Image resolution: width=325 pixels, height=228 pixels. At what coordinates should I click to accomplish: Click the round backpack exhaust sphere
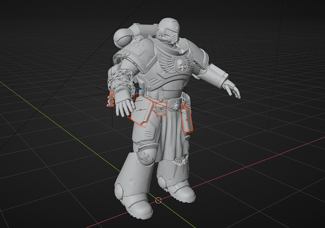click(x=122, y=38)
